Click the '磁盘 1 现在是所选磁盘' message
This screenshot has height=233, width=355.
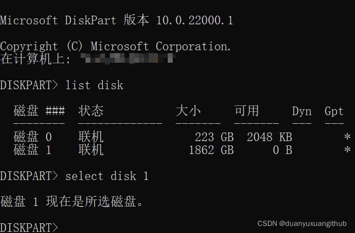point(71,202)
